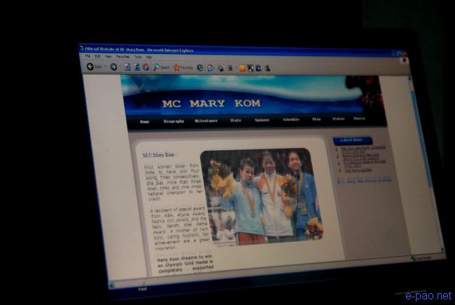This screenshot has height=305, width=455.
Task: Open the Videos navigation link
Action: click(338, 119)
